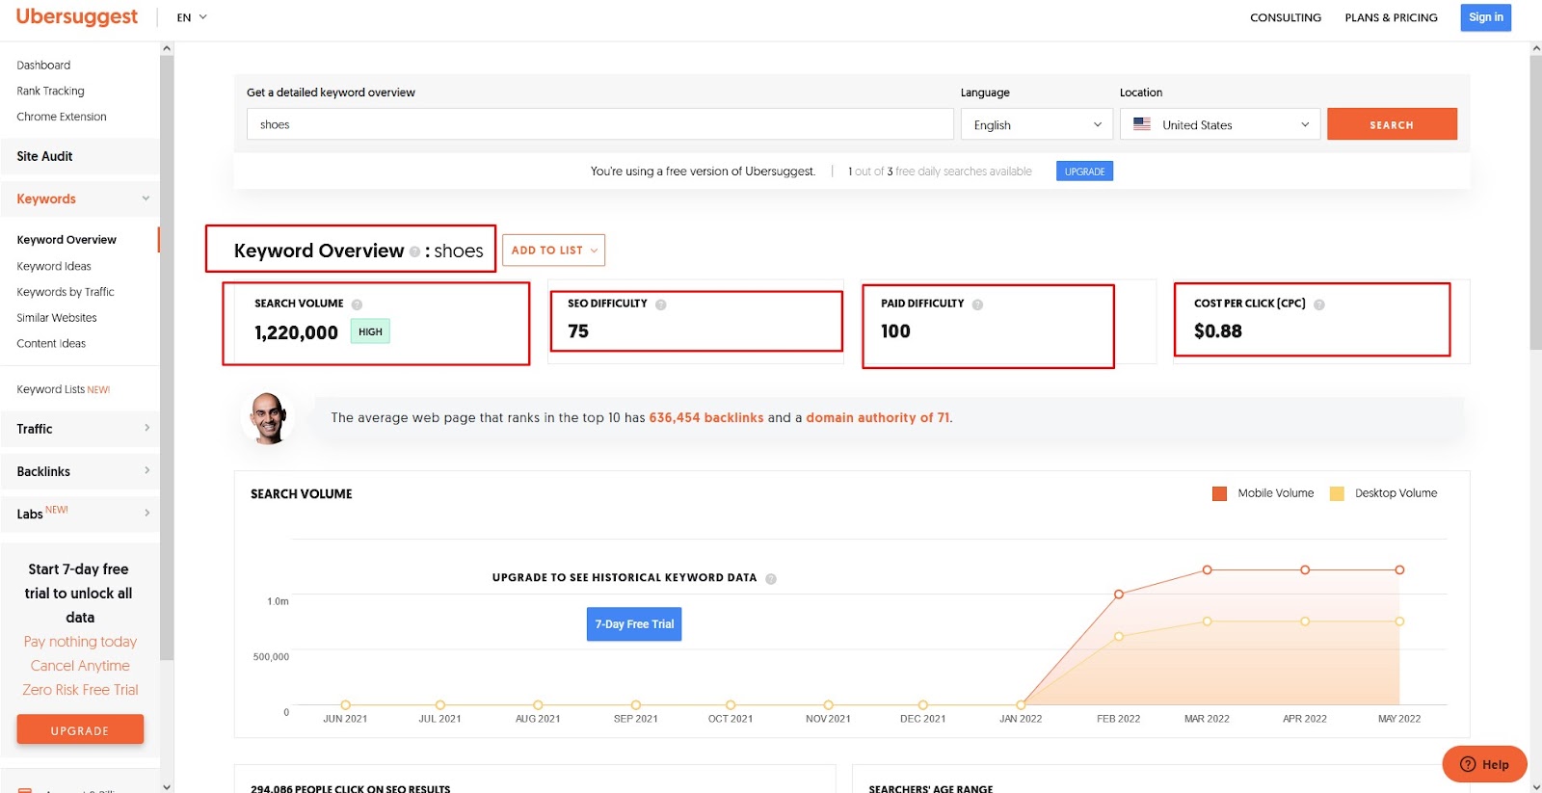Click the keyword input containing shoes
Screen dimensions: 1542x793
click(x=599, y=124)
